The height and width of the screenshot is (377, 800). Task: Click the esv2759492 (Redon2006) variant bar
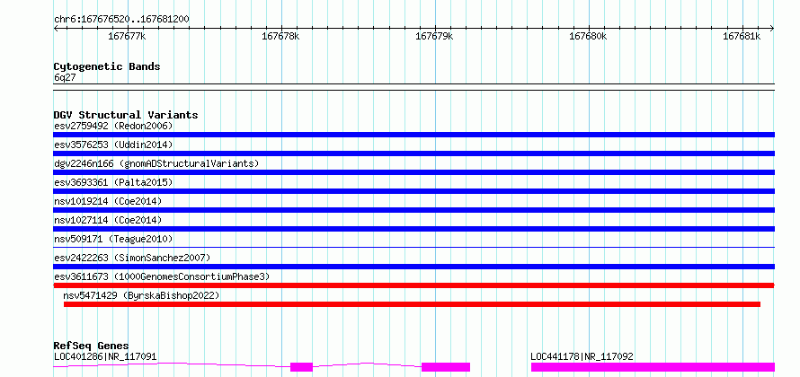[413, 135]
